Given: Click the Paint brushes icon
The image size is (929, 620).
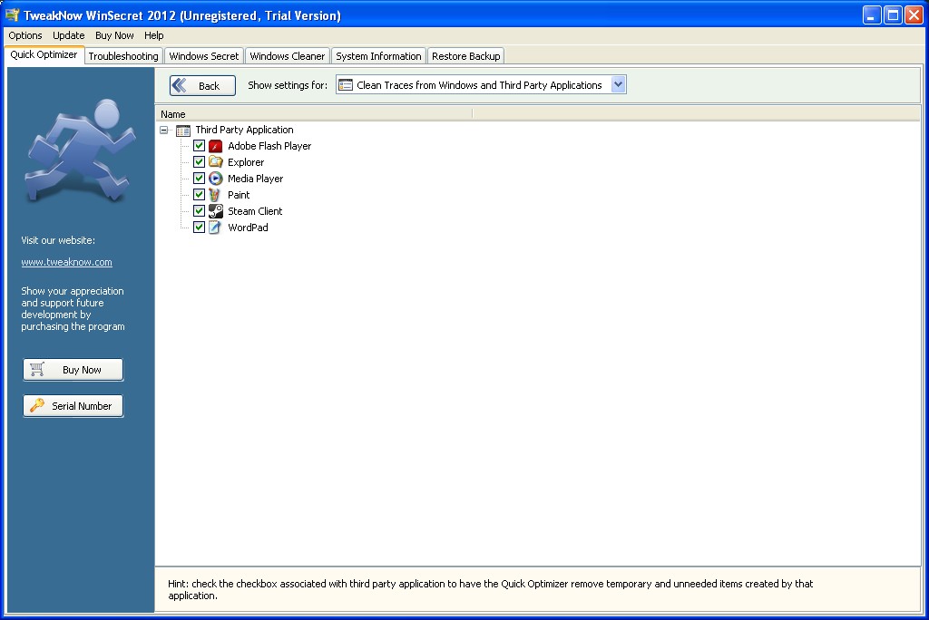Looking at the screenshot, I should [x=214, y=195].
